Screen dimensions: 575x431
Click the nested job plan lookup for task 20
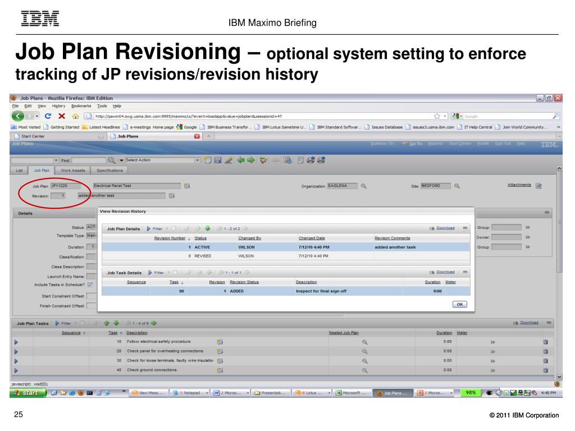click(365, 351)
